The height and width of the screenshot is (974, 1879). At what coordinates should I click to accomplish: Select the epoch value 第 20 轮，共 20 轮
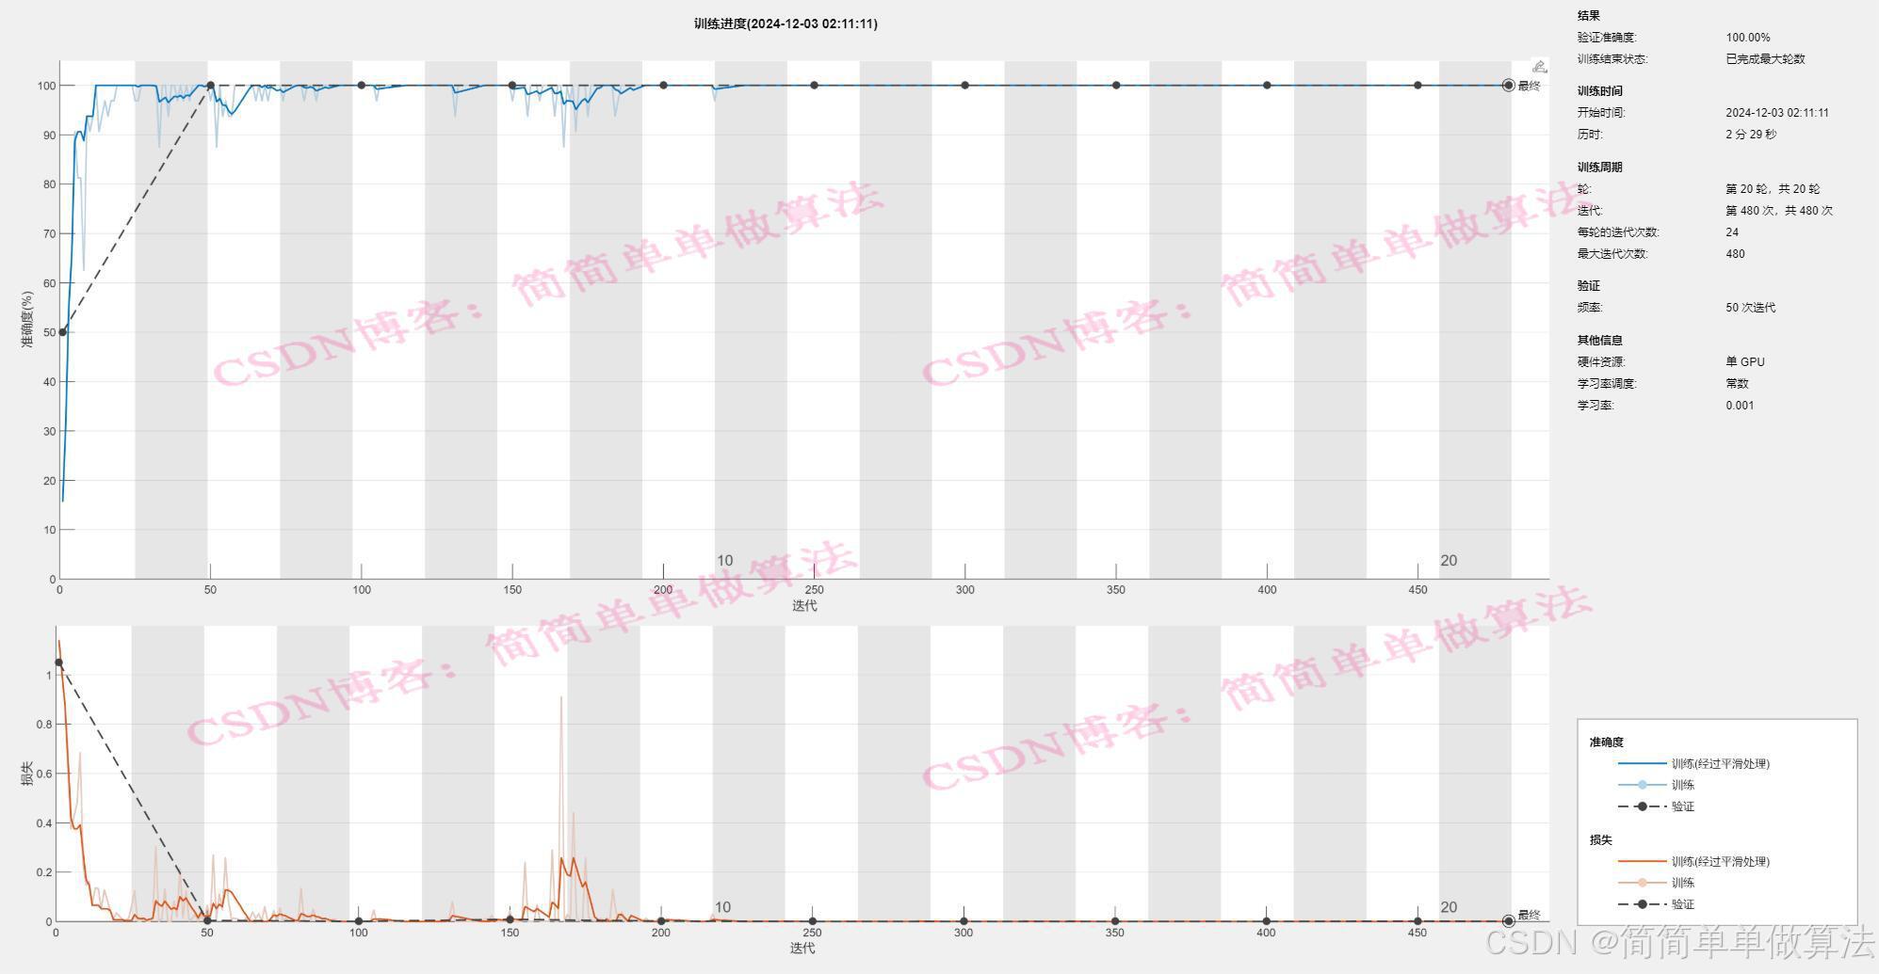tap(1773, 189)
